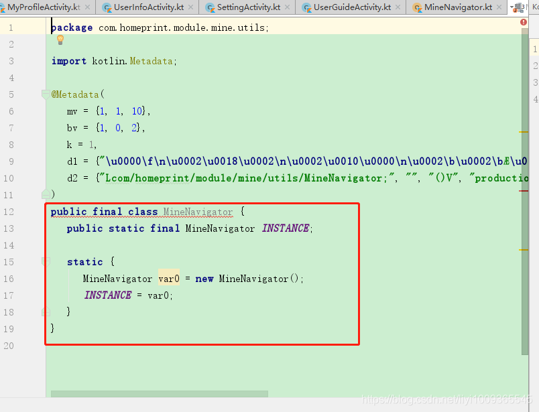Click the Kotlin file icon on SettingActivity.kt tab
The width and height of the screenshot is (539, 412).
[x=210, y=7]
